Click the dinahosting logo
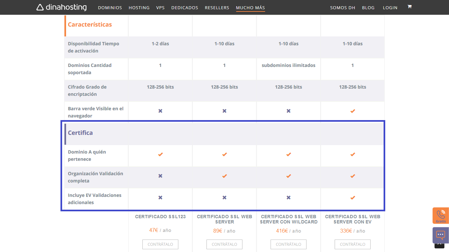Image resolution: width=449 pixels, height=252 pixels. (61, 7)
